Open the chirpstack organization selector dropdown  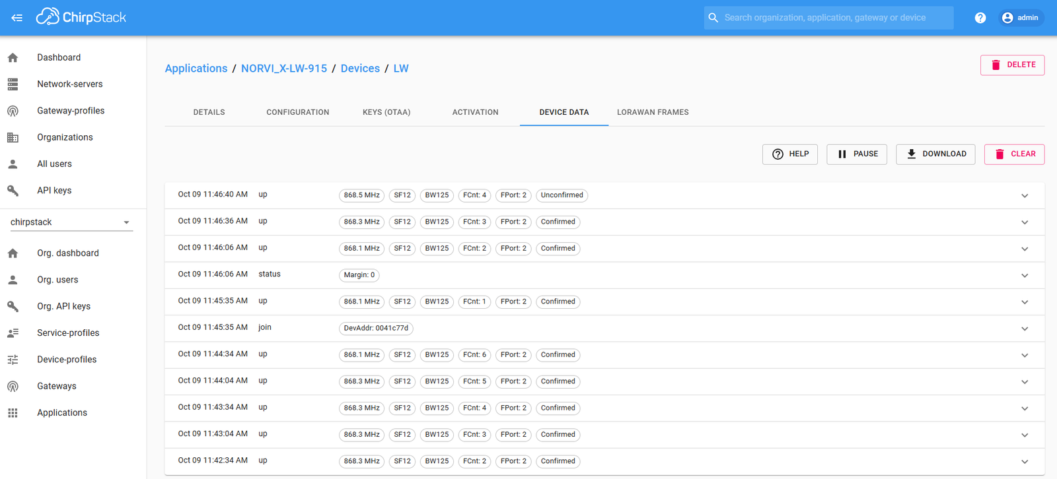coord(71,222)
